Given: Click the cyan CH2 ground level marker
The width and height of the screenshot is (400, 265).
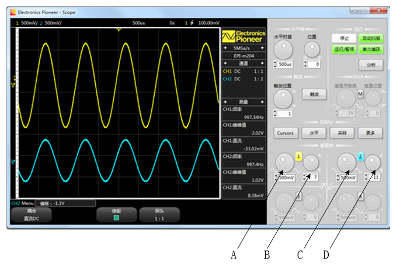Looking at the screenshot, I should click(x=13, y=161).
